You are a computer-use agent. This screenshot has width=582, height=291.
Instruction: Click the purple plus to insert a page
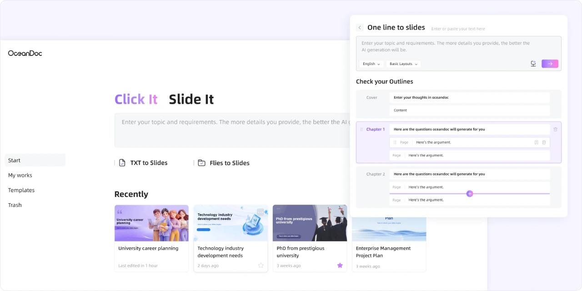[x=470, y=194]
